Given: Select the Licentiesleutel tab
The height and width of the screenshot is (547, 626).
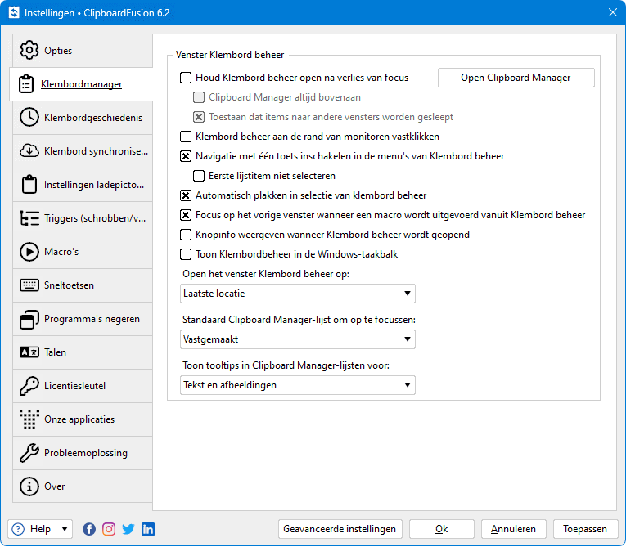Looking at the screenshot, I should (x=83, y=386).
